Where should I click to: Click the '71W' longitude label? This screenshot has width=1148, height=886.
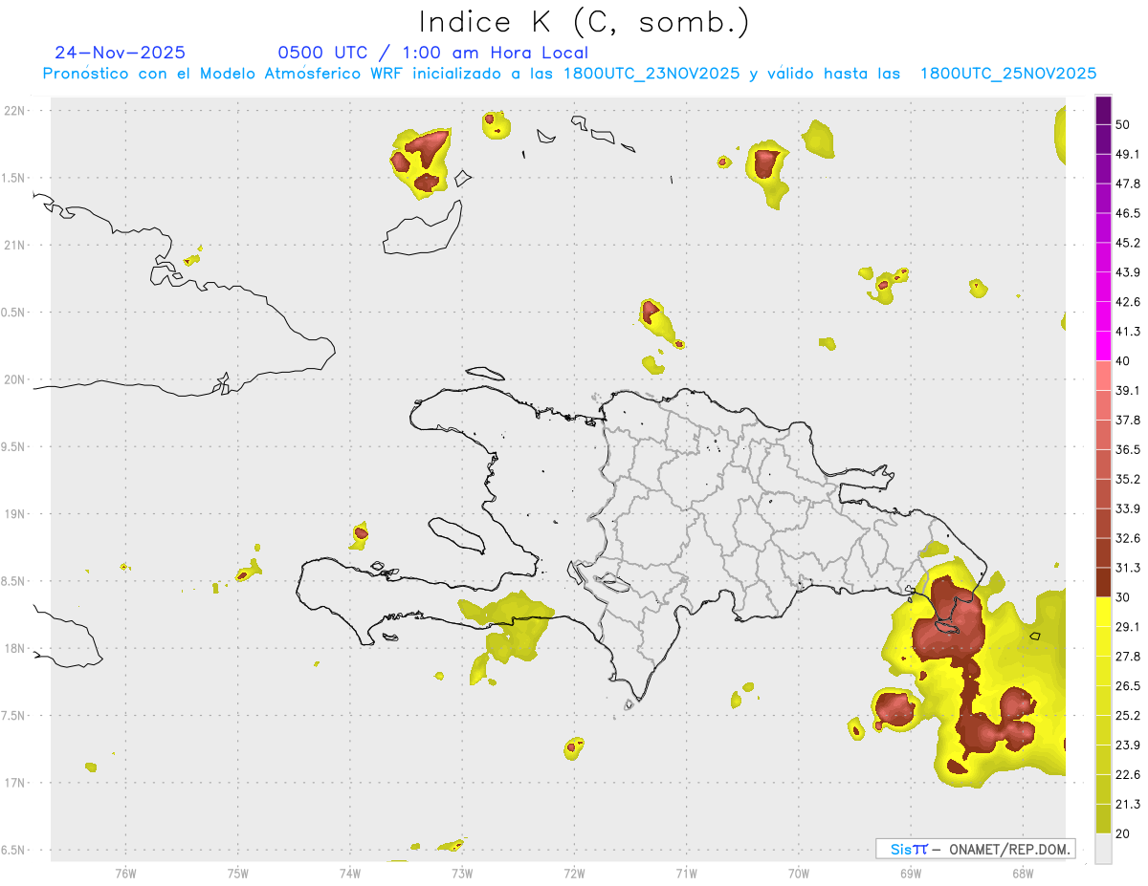pos(686,872)
